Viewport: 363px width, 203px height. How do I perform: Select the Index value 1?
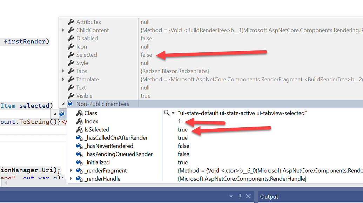click(179, 121)
